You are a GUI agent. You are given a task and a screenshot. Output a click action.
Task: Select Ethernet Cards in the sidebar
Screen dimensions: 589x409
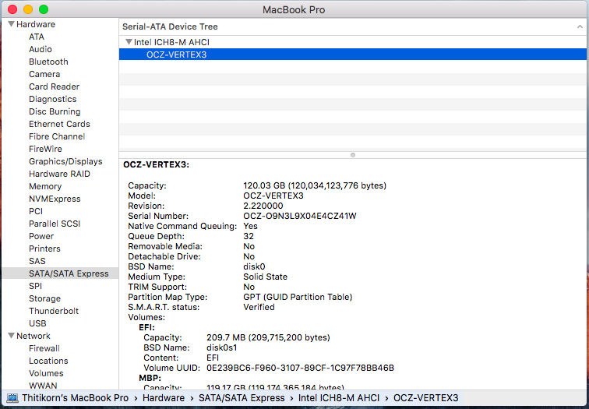click(x=59, y=124)
